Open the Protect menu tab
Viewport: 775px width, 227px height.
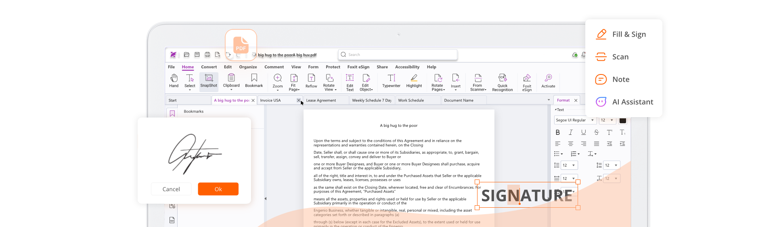333,67
